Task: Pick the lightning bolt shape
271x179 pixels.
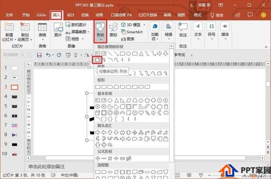Action: (x=147, y=113)
